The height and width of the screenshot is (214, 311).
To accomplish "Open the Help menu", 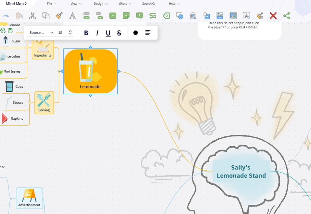I will point(172,4).
